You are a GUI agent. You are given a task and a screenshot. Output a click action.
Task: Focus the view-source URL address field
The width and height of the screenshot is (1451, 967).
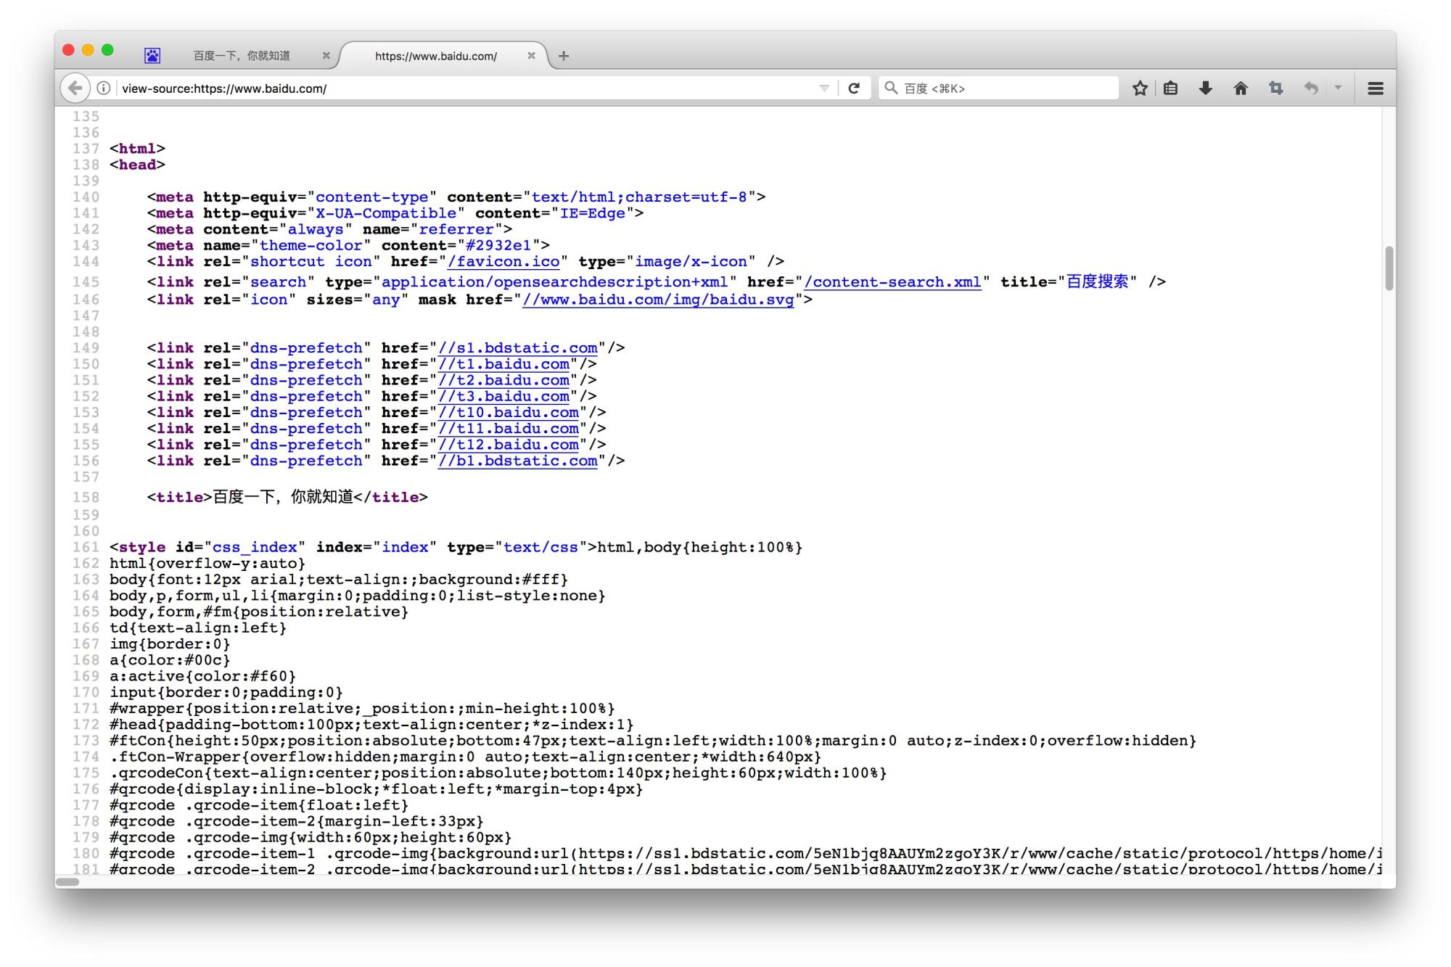click(464, 89)
